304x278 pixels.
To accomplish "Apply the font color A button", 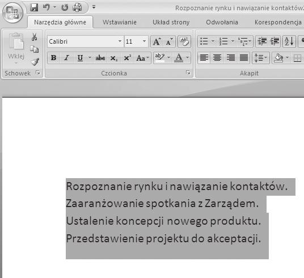I will coord(179,58).
